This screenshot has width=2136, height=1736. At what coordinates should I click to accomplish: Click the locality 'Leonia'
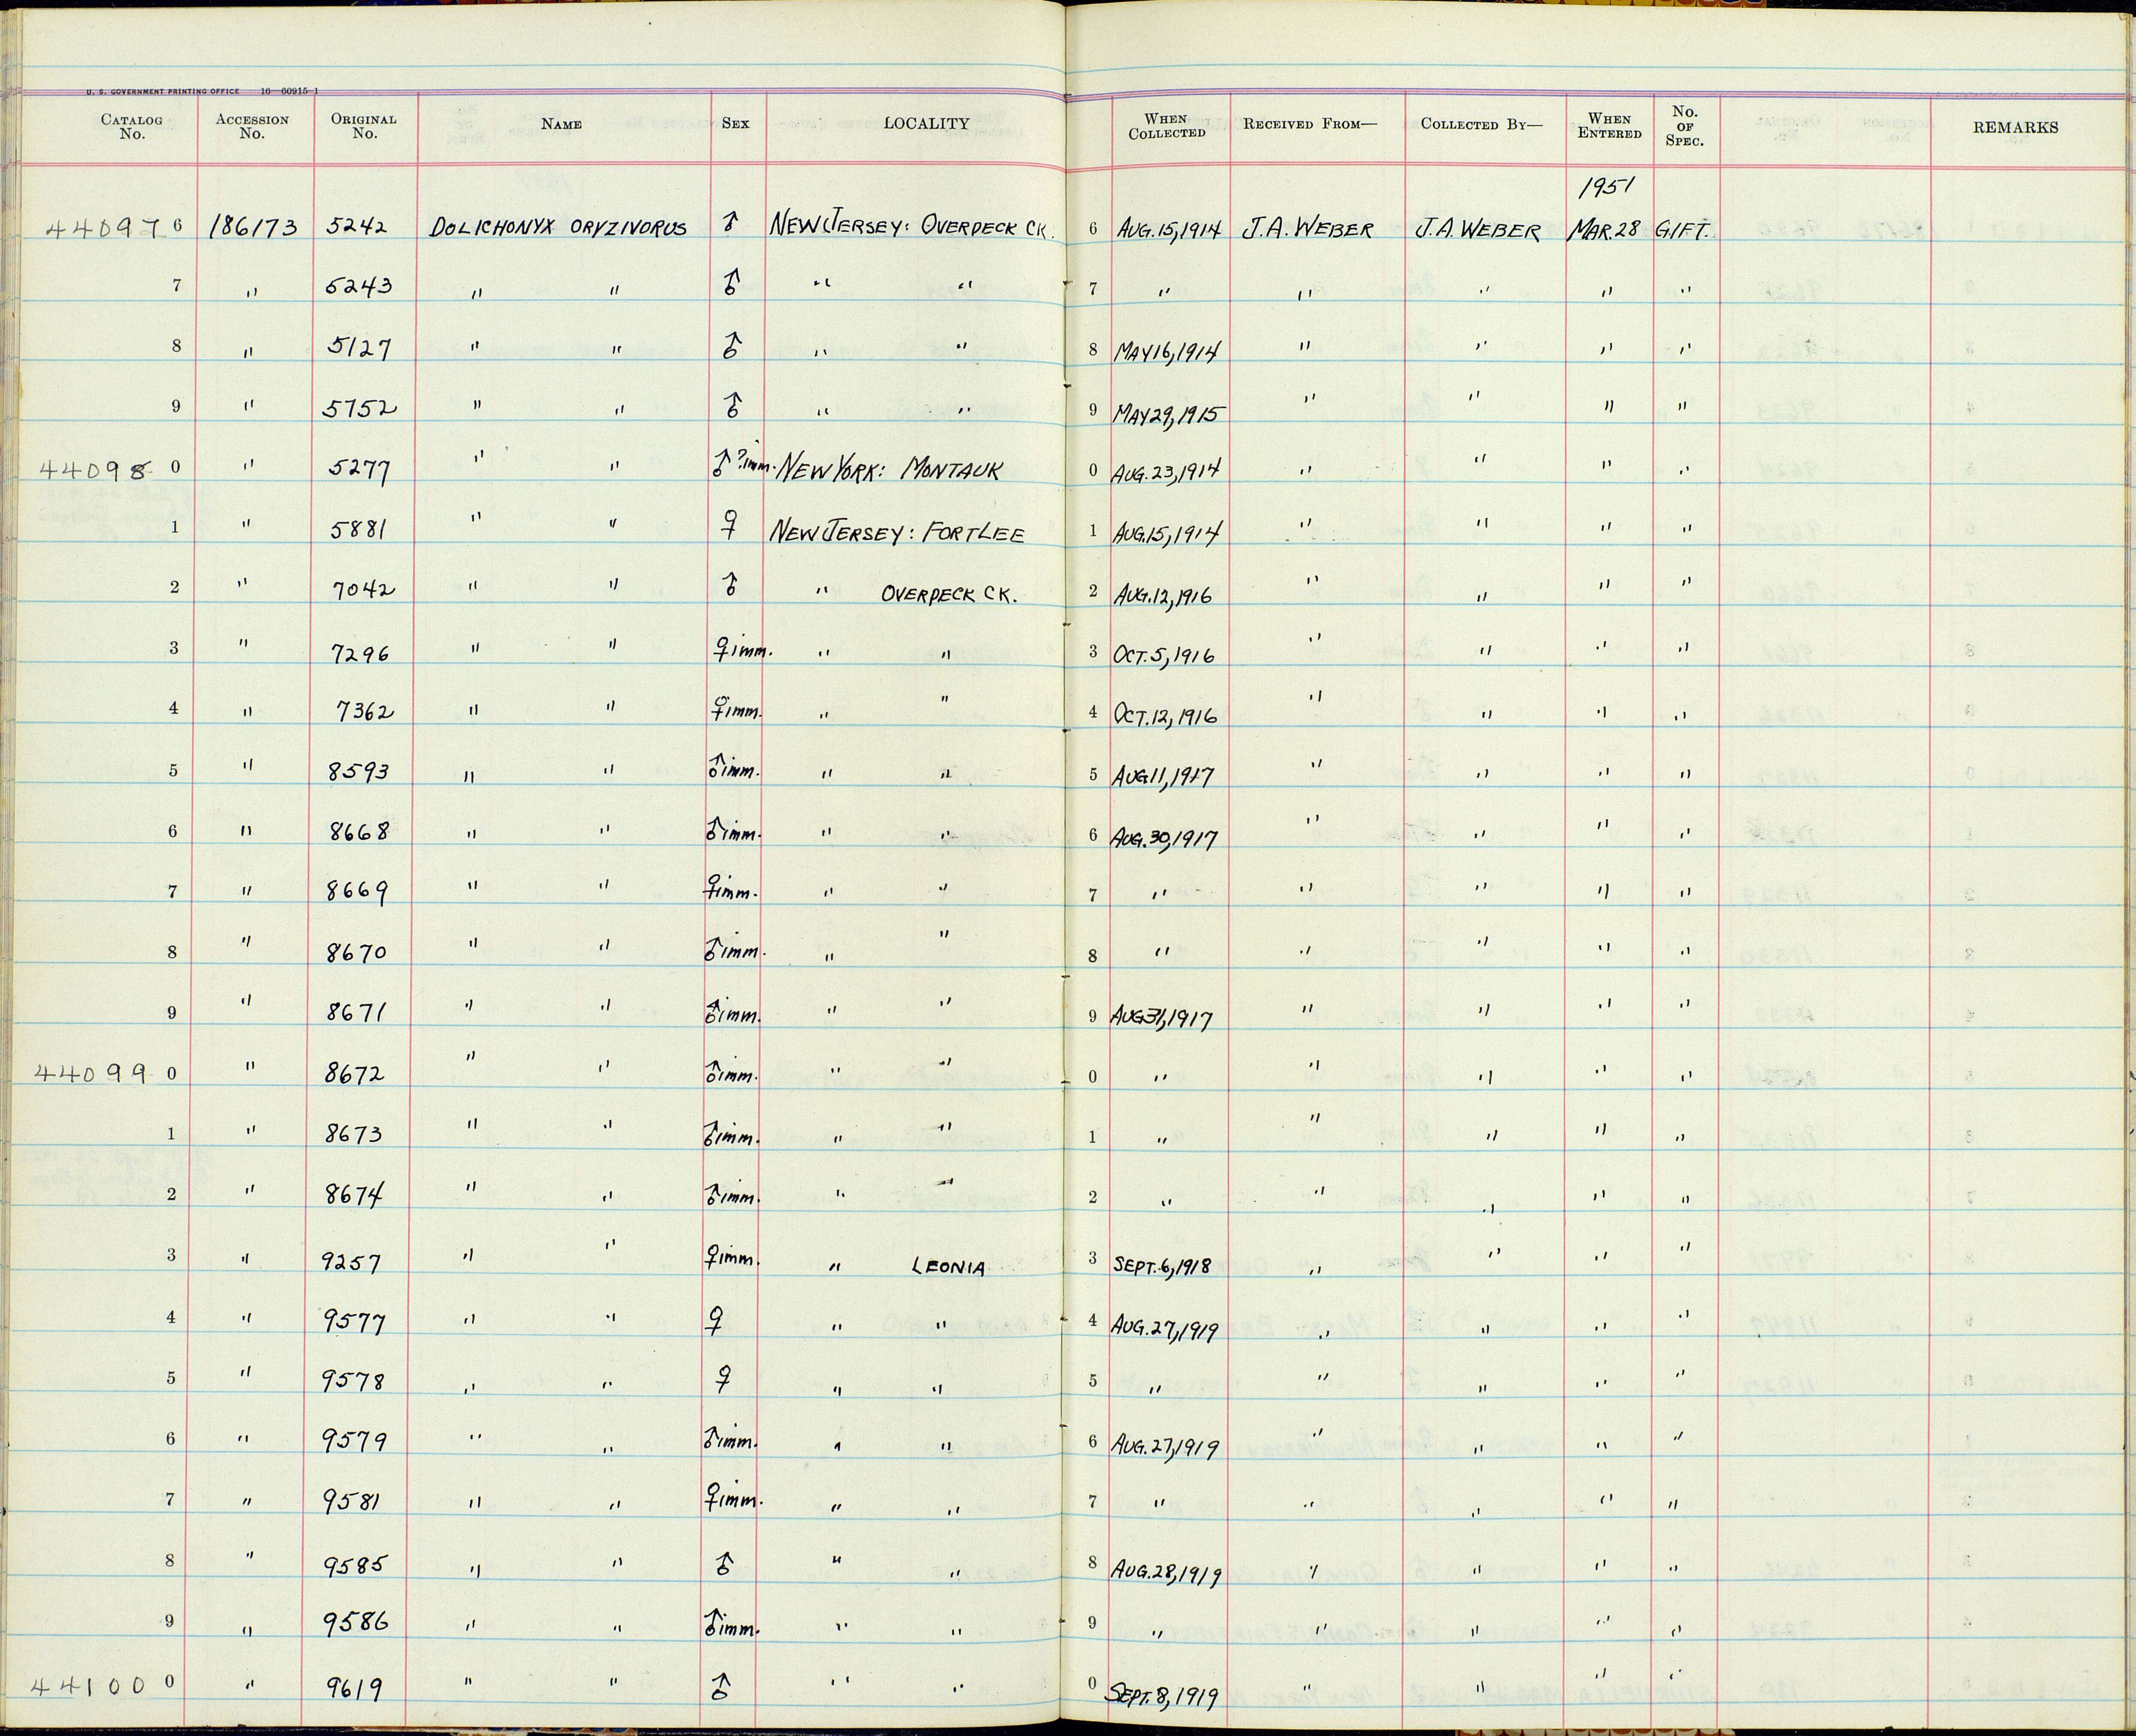(x=948, y=1268)
